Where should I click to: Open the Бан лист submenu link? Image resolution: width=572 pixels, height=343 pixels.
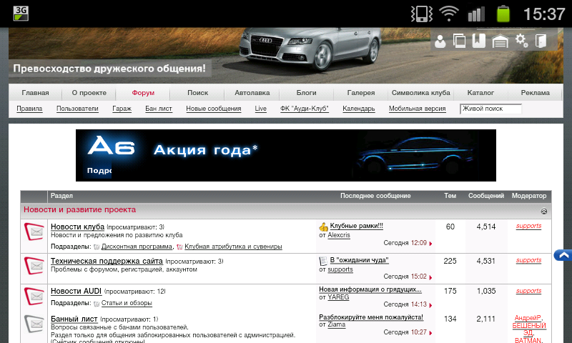point(158,109)
